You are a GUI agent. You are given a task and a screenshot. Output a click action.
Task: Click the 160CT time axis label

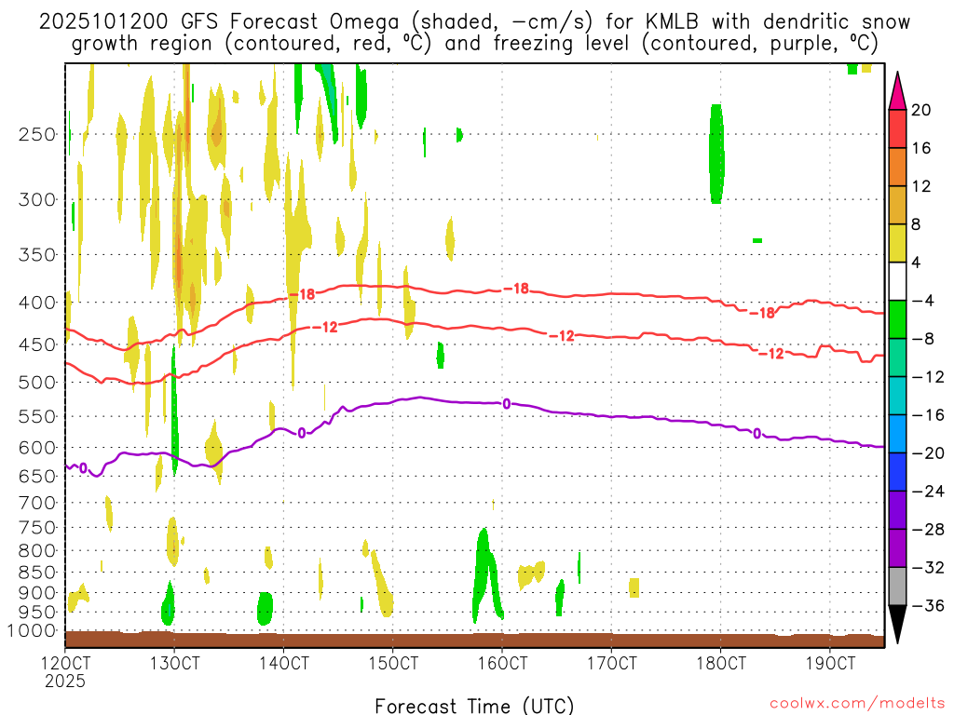coord(502,663)
